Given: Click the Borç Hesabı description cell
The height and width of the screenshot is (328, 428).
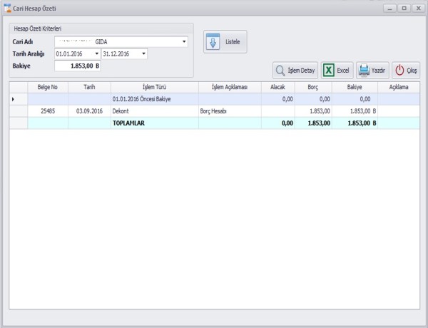Looking at the screenshot, I should (x=230, y=111).
